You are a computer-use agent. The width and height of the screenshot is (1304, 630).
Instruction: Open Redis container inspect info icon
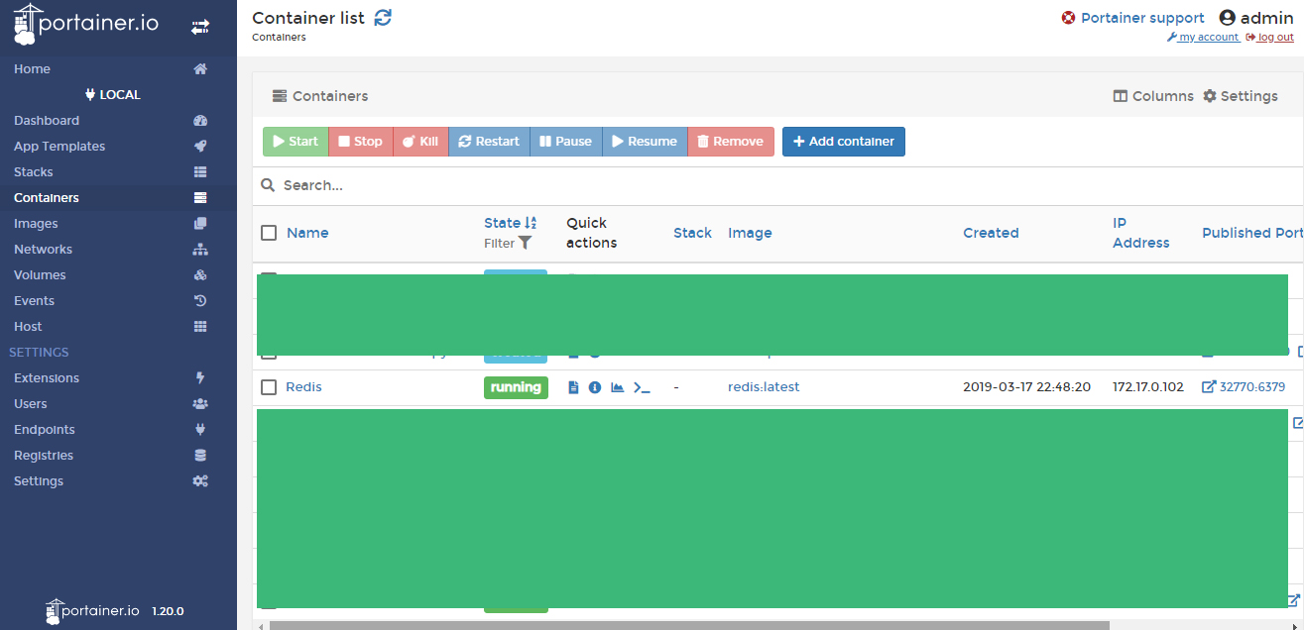(x=595, y=387)
